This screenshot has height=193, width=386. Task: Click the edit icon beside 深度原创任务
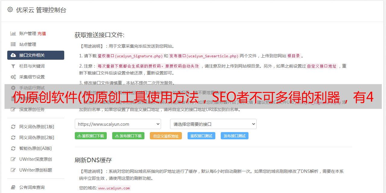[x=13, y=109]
